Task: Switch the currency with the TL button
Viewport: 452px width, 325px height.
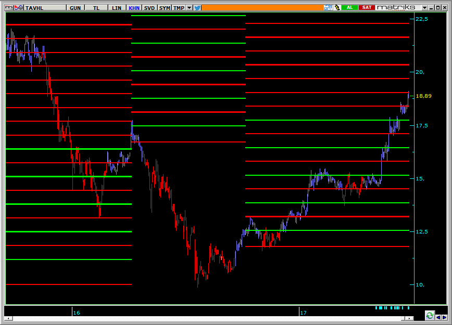Action: 96,8
